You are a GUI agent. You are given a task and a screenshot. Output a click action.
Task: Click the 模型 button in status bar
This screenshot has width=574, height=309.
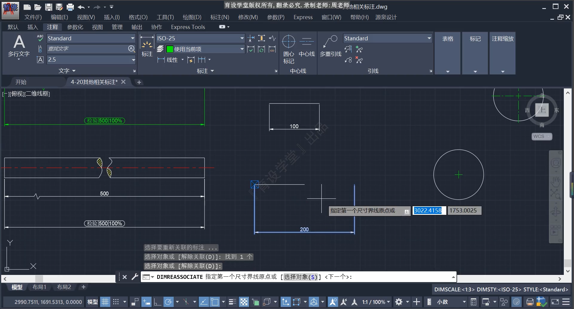pos(92,302)
